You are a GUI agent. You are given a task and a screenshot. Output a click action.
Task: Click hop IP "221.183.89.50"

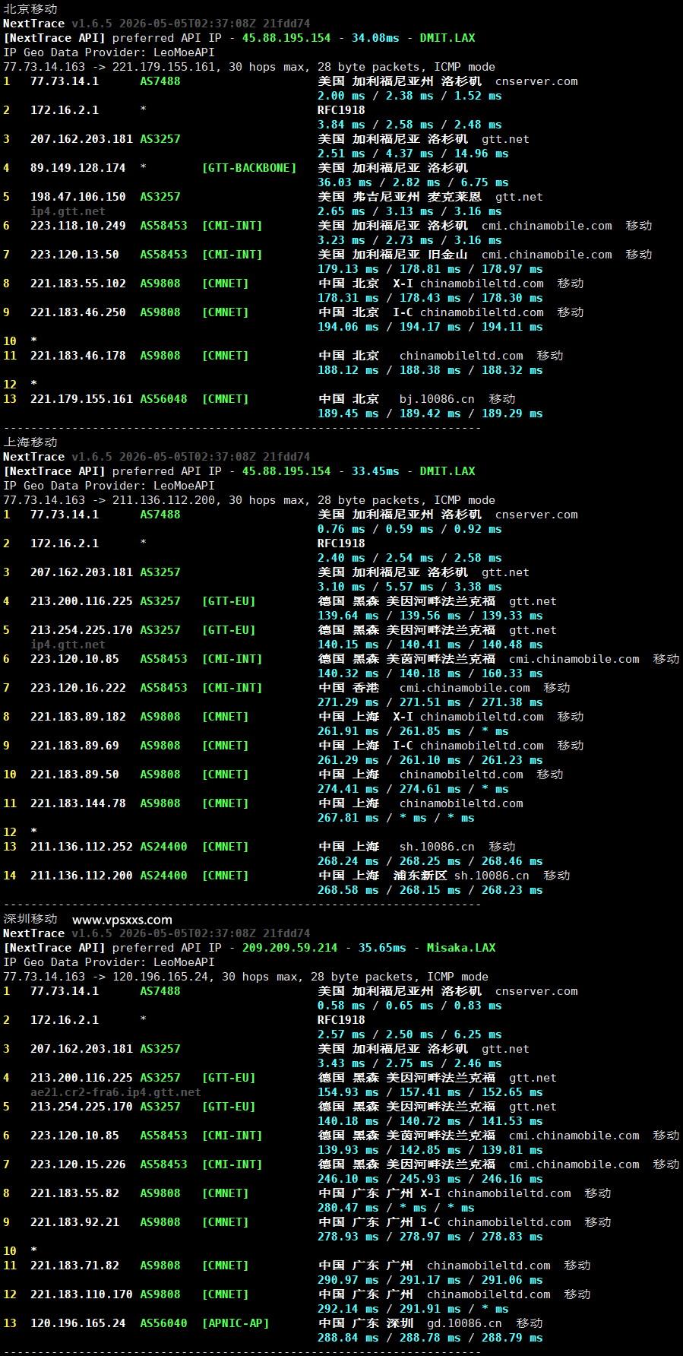tap(74, 774)
